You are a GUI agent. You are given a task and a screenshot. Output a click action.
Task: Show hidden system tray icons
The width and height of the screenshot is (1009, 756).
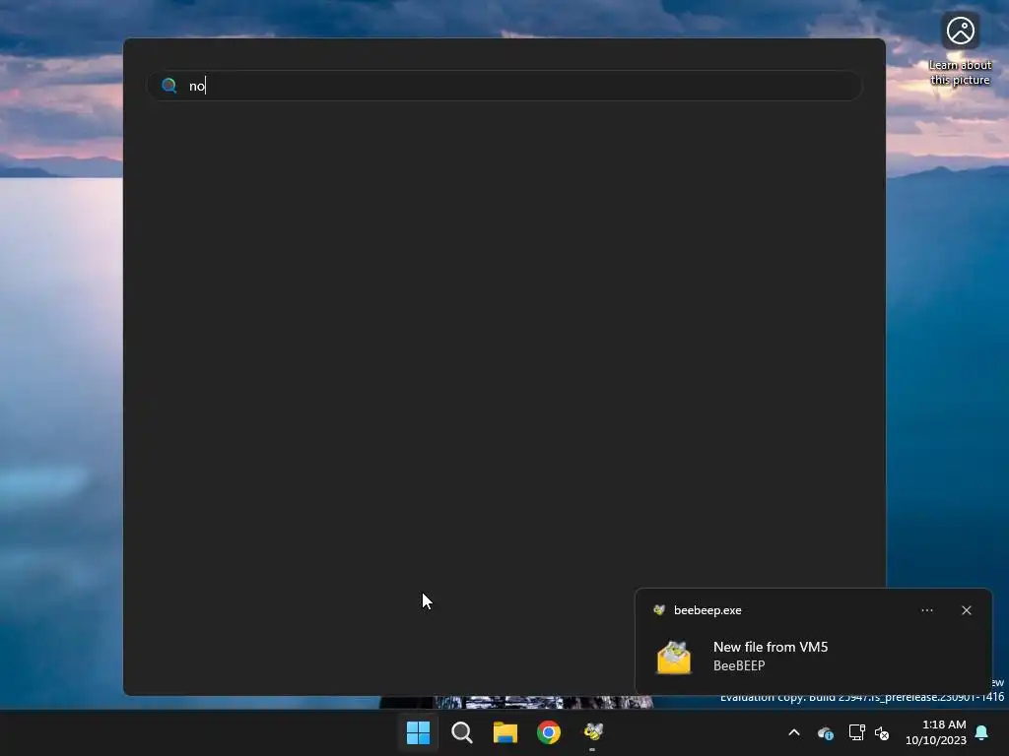click(794, 732)
